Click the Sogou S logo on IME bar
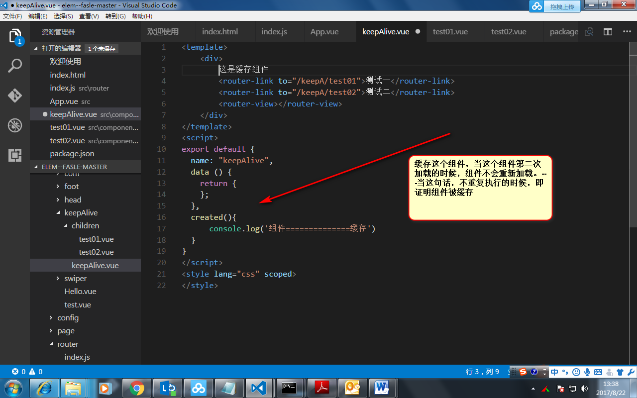Viewport: 637px width, 398px height. [x=523, y=372]
